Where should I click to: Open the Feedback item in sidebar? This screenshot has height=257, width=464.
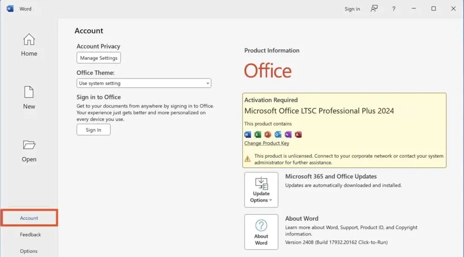[x=31, y=235]
